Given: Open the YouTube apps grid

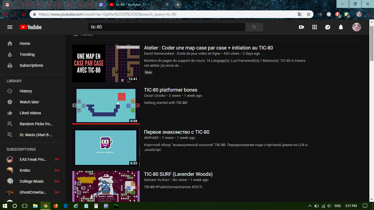Looking at the screenshot, I should click(315, 27).
